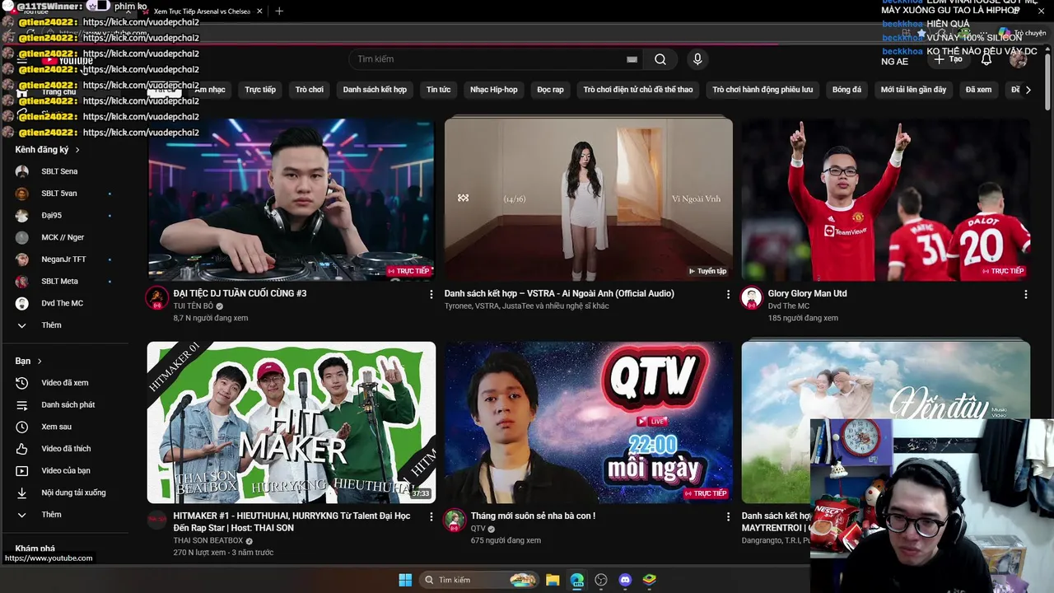Open the account avatar menu at top right

(1019, 59)
